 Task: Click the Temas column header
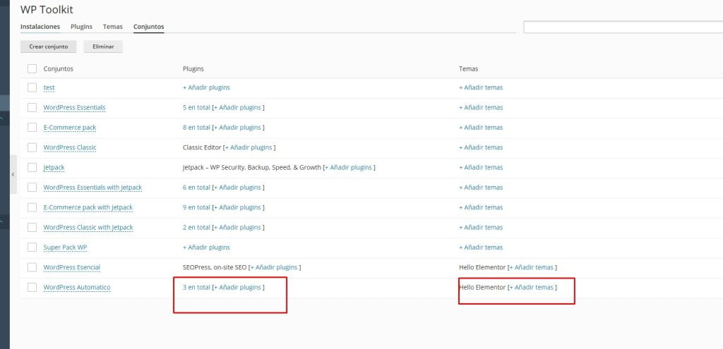469,68
